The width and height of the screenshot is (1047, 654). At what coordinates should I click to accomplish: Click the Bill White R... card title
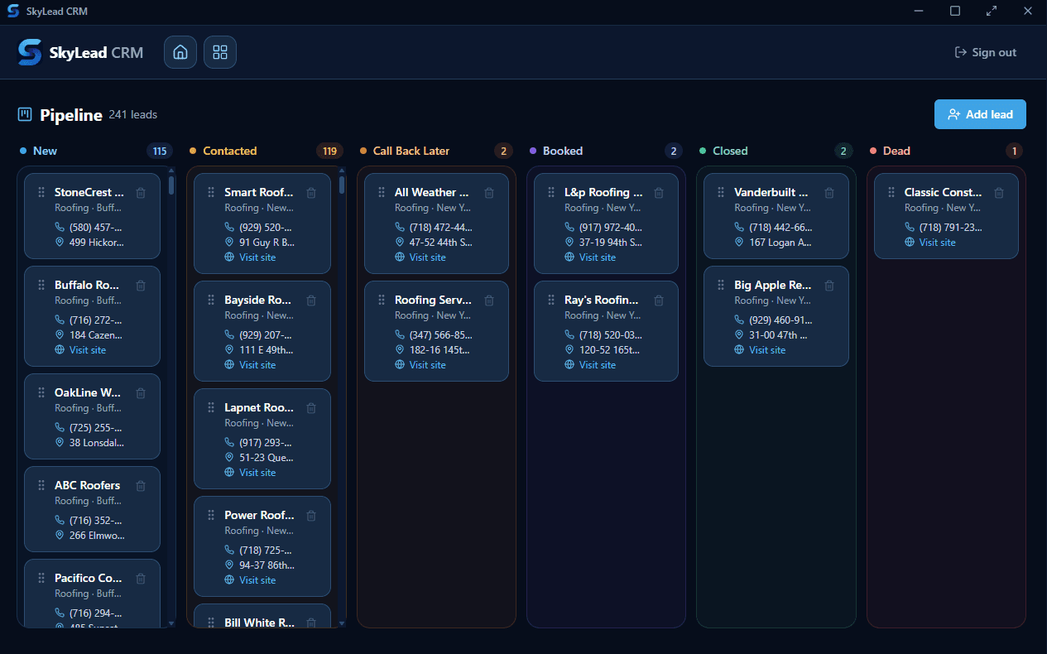(x=259, y=623)
